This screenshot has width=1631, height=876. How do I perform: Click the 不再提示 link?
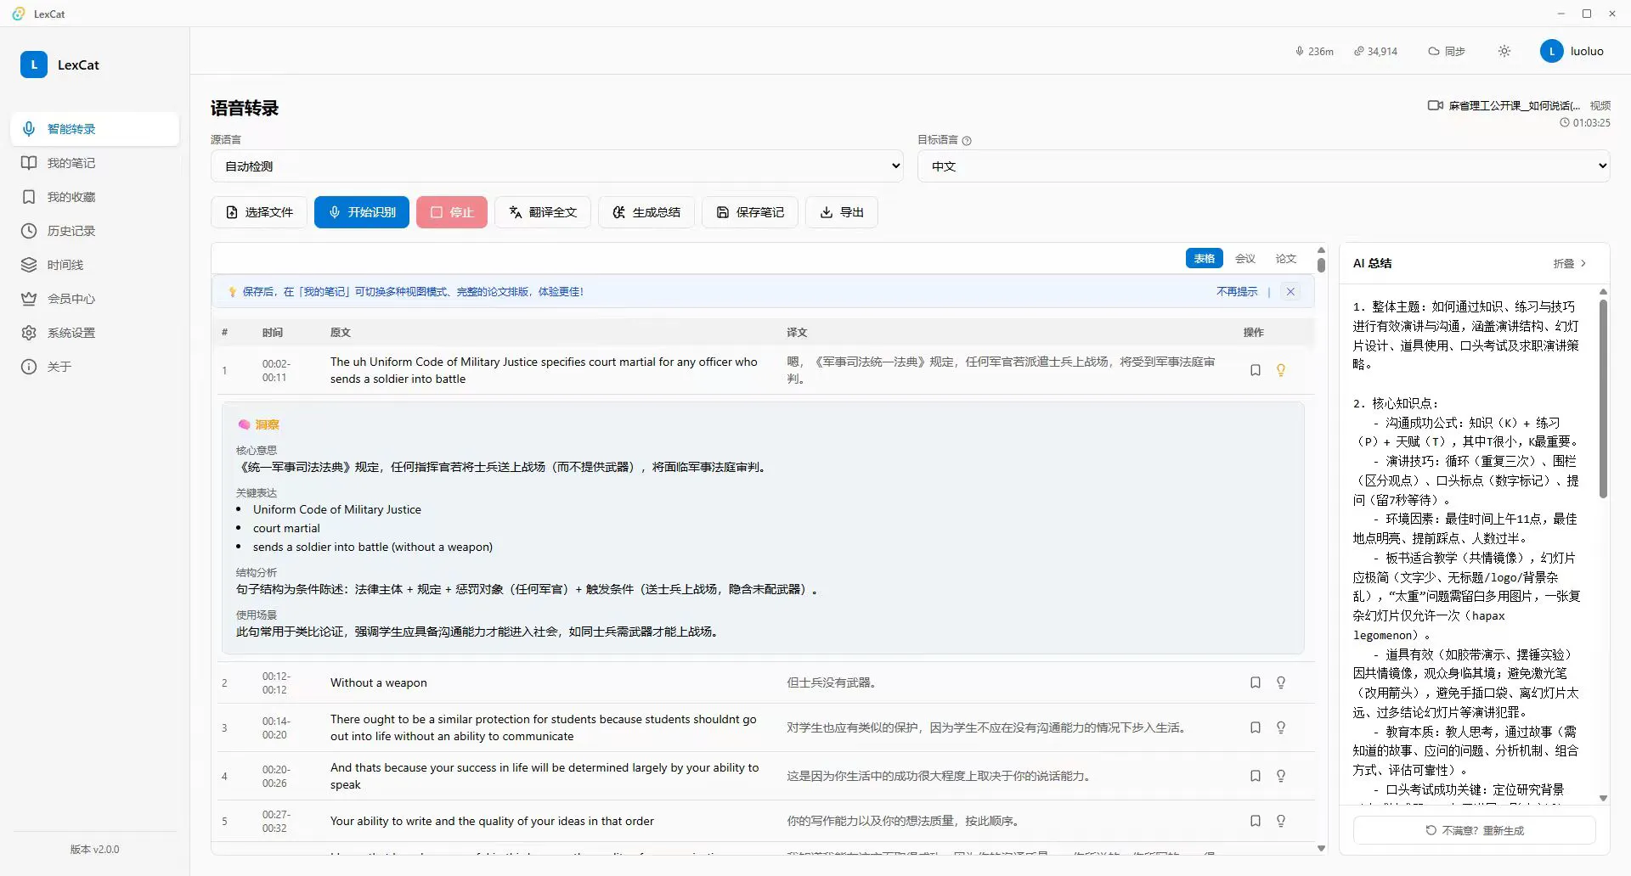(x=1237, y=292)
